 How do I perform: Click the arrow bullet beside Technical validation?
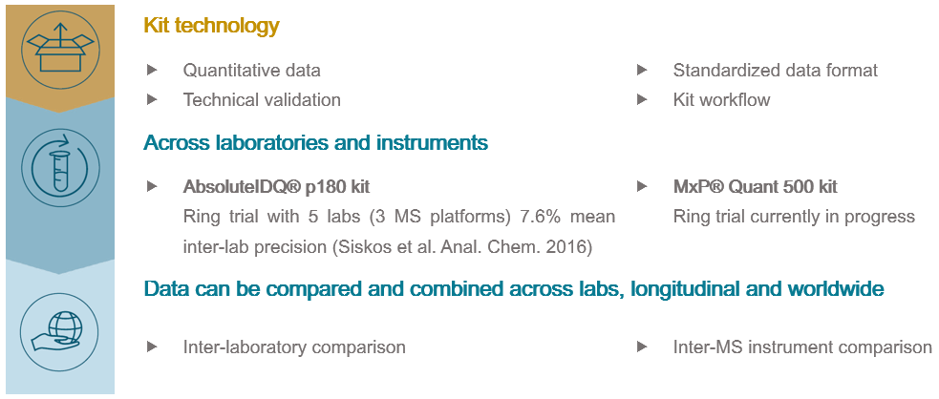(152, 99)
